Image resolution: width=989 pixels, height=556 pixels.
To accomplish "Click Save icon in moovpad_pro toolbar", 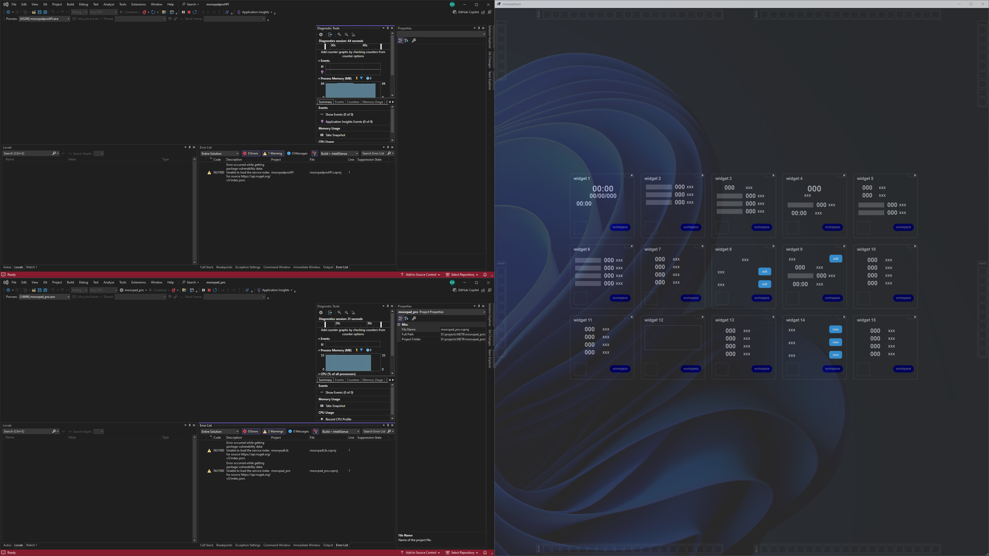I will [x=40, y=290].
